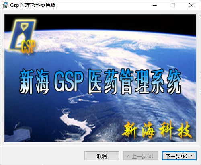Image resolution: width=201 pixels, height=165 pixels.
Task: Minimize the Gsp医药管理 setup window
Action: 155,5
